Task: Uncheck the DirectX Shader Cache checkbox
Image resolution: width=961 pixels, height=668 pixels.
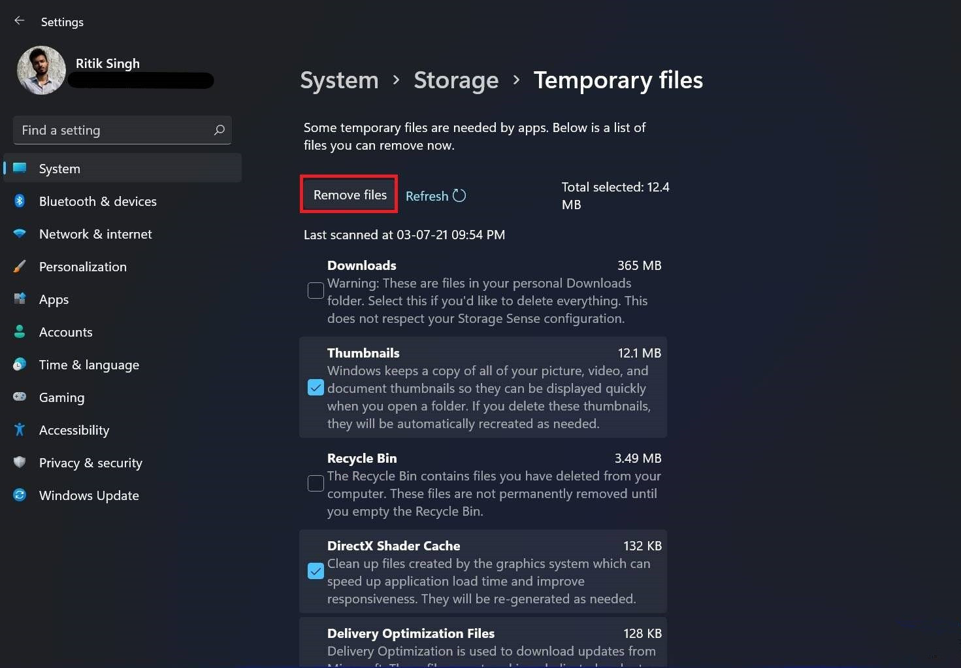Action: click(x=316, y=571)
